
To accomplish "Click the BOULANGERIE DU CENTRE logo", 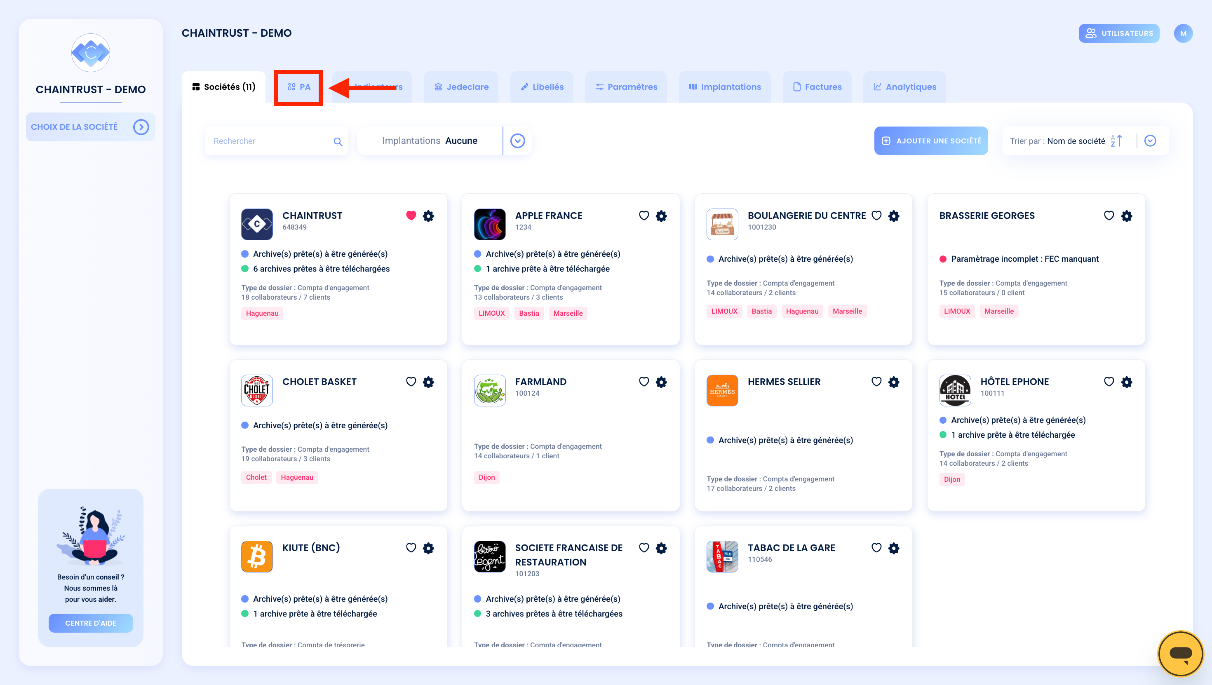I will (x=722, y=224).
